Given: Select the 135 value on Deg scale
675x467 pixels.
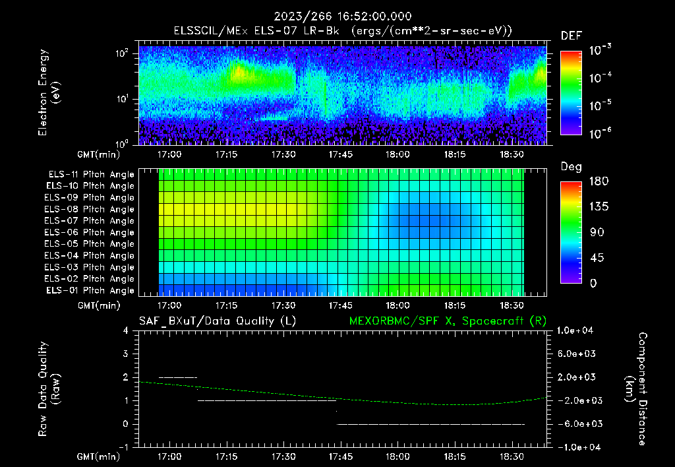Looking at the screenshot, I should coord(599,207).
